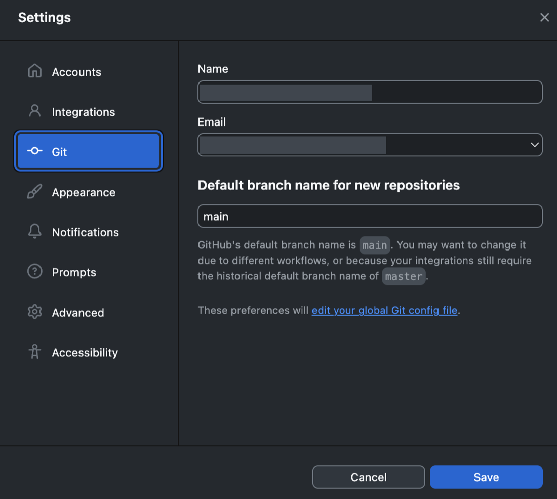Save the Git settings
The height and width of the screenshot is (499, 557).
coord(486,477)
